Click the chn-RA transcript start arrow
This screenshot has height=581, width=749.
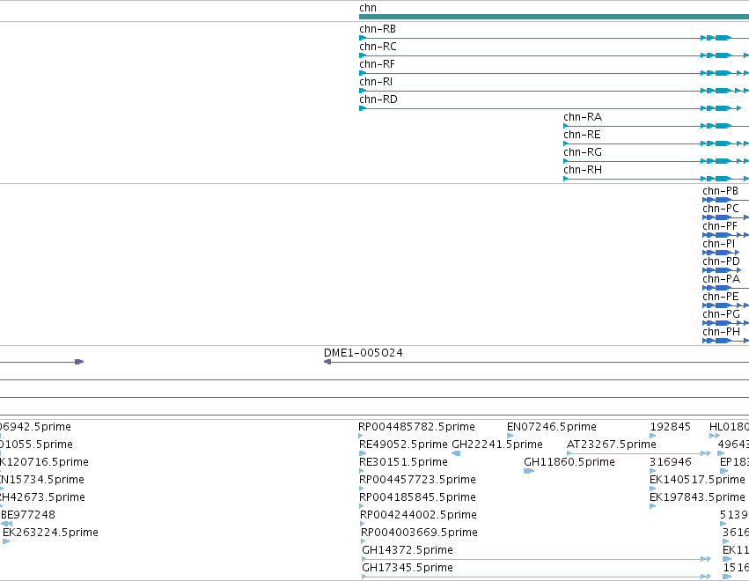tap(566, 126)
